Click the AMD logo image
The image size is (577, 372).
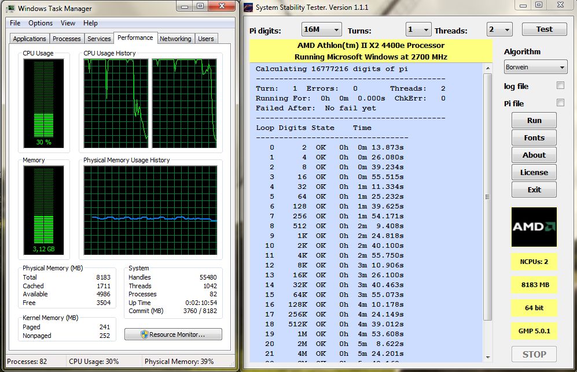(x=534, y=227)
